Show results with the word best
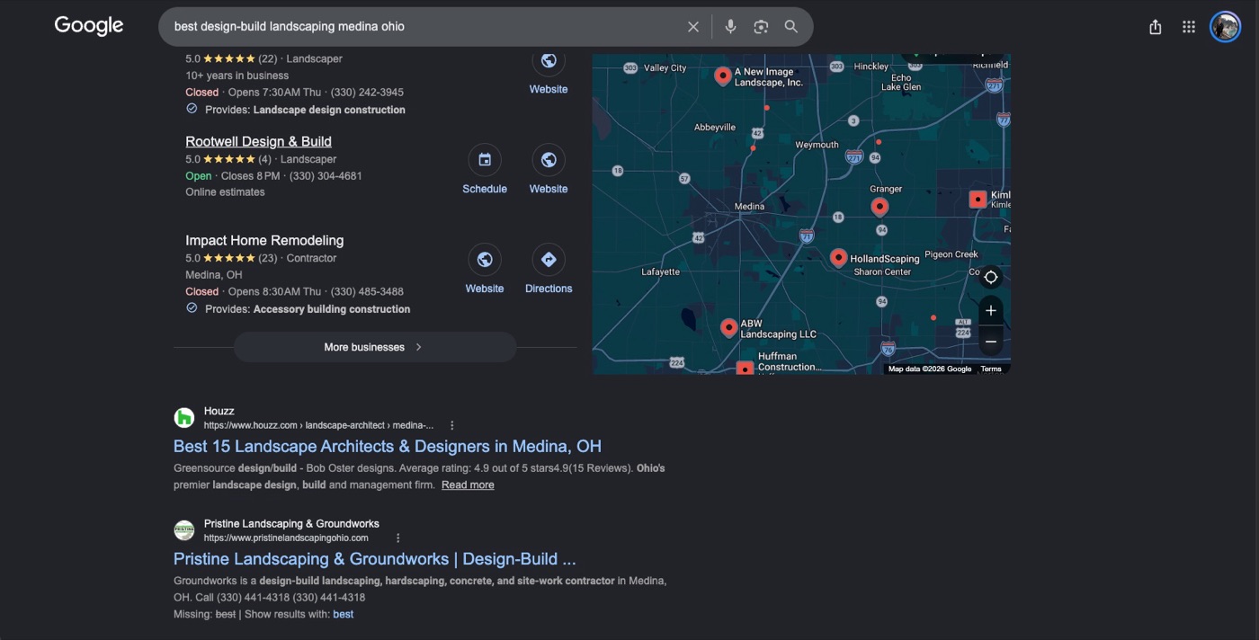Viewport: 1259px width, 640px height. (x=344, y=615)
